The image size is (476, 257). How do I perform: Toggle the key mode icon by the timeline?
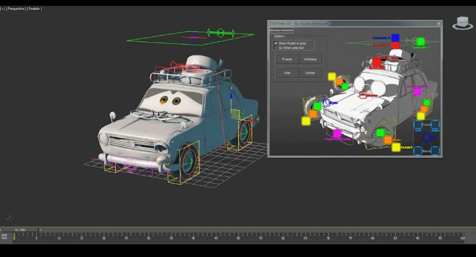click(x=4, y=236)
